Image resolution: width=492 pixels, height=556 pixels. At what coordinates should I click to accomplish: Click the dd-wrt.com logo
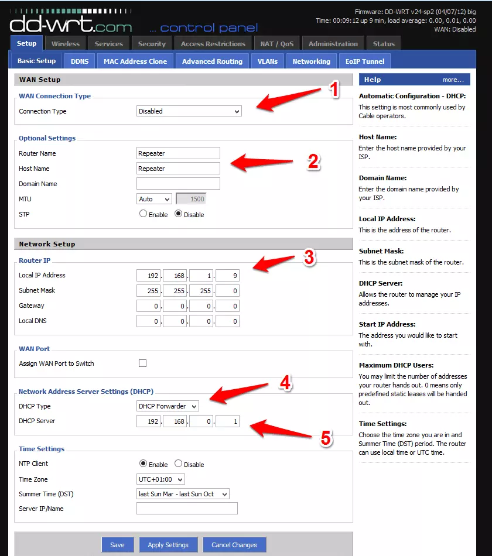70,23
